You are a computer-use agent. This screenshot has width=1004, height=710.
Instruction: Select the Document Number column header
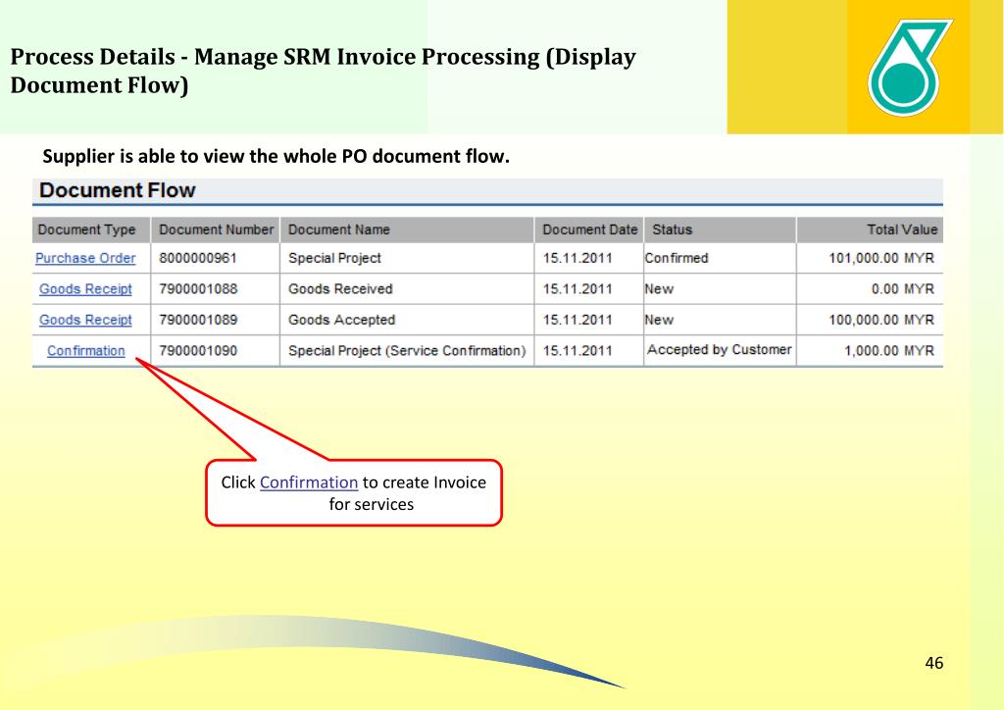pos(216,229)
